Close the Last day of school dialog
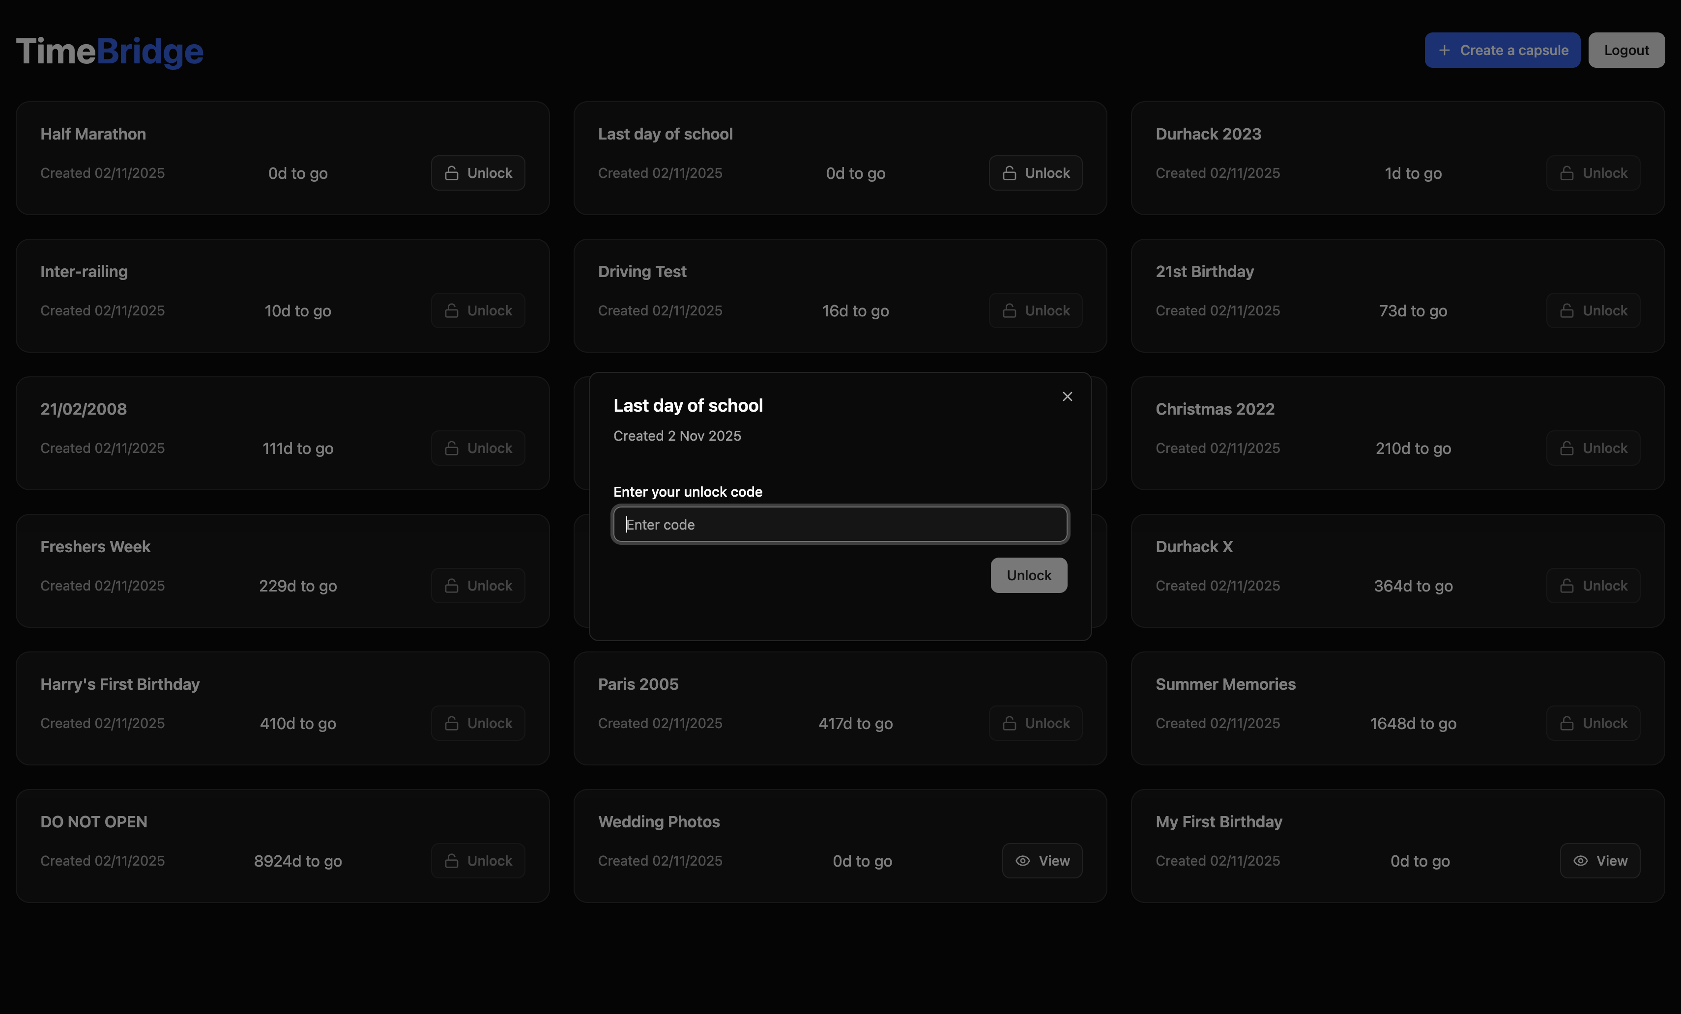 pyautogui.click(x=1067, y=396)
